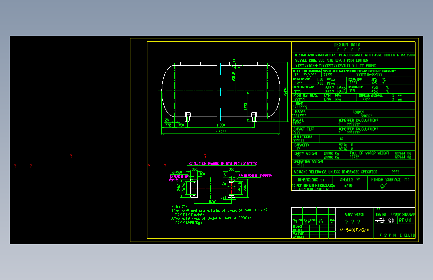Select the IMPACT TEST row label
Screen dimensions: 433x280
304,129
